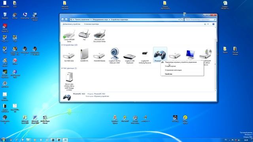Screen dimensions: 253x142
Task: Go back with the Explorer back arrow
Action: [62, 19]
